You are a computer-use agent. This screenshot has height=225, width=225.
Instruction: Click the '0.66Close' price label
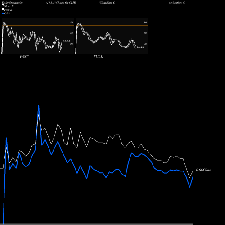coord(203,170)
